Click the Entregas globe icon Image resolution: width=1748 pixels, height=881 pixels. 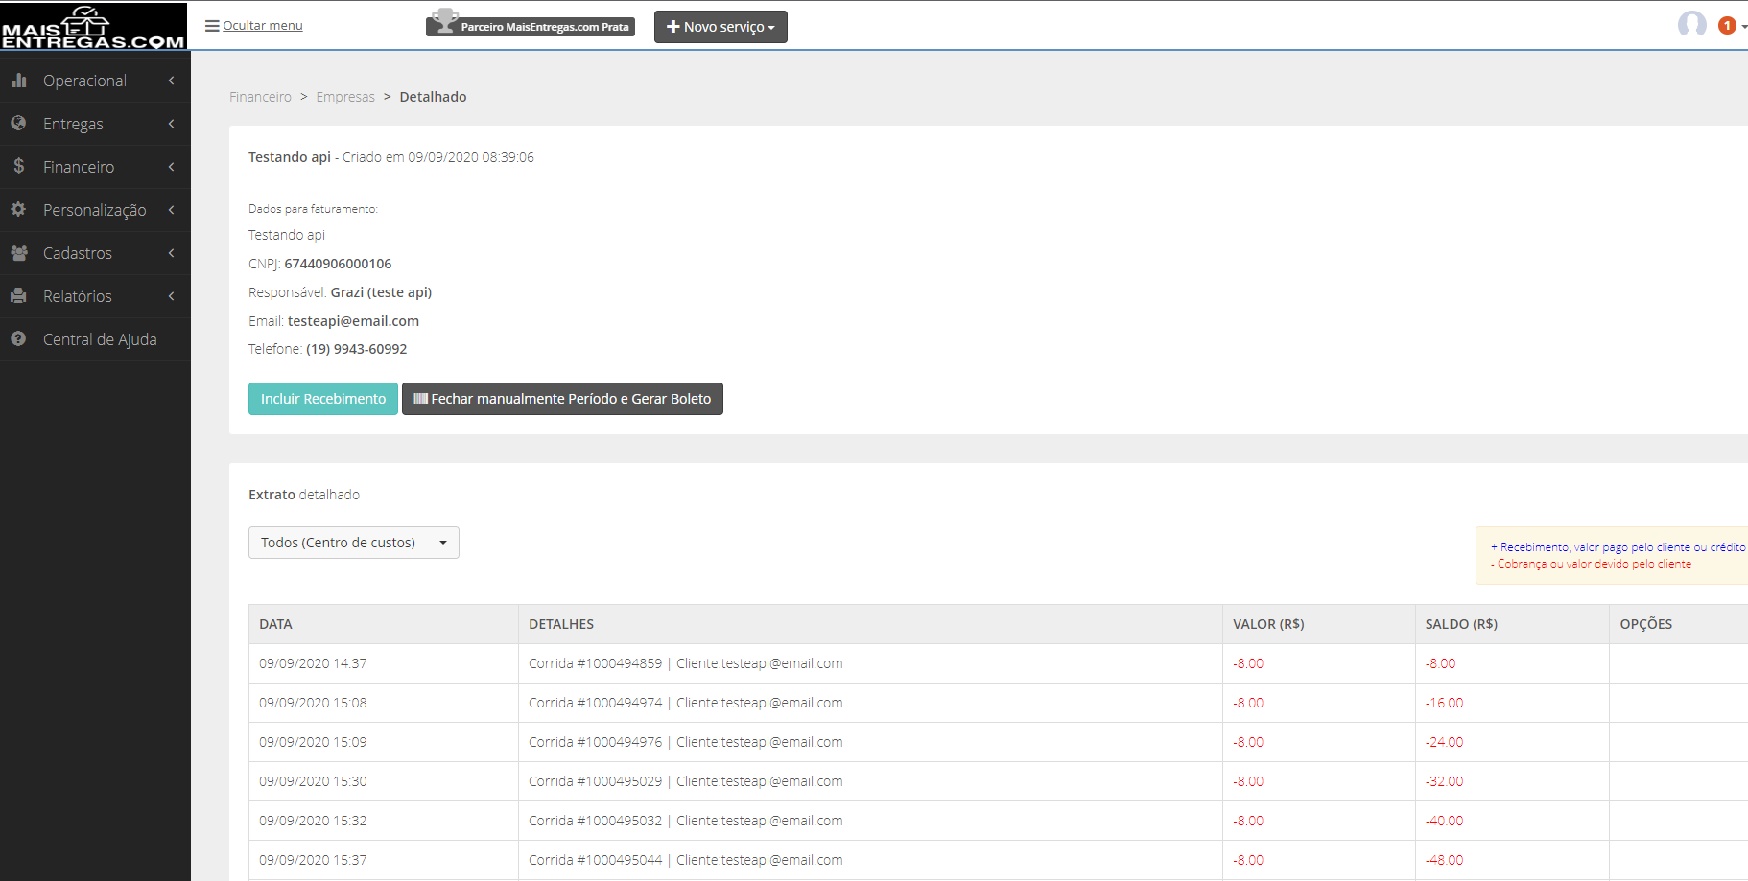[x=18, y=124]
